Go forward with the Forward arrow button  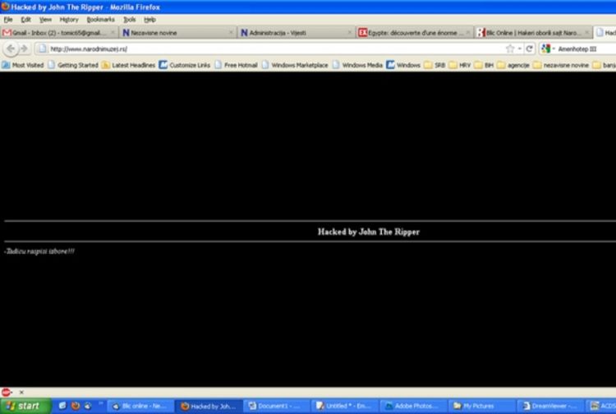click(25, 48)
